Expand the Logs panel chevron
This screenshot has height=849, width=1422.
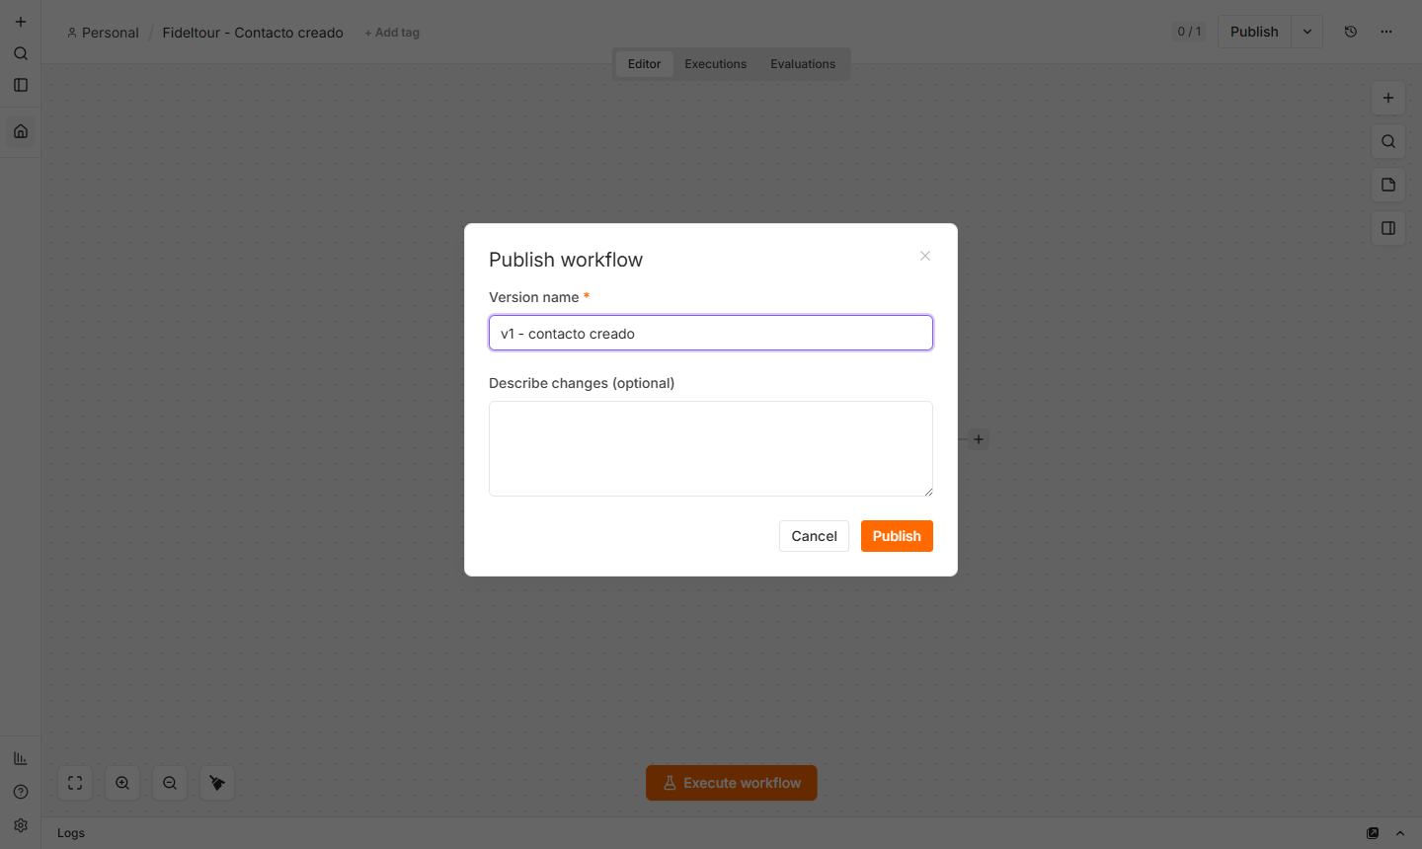click(1400, 833)
